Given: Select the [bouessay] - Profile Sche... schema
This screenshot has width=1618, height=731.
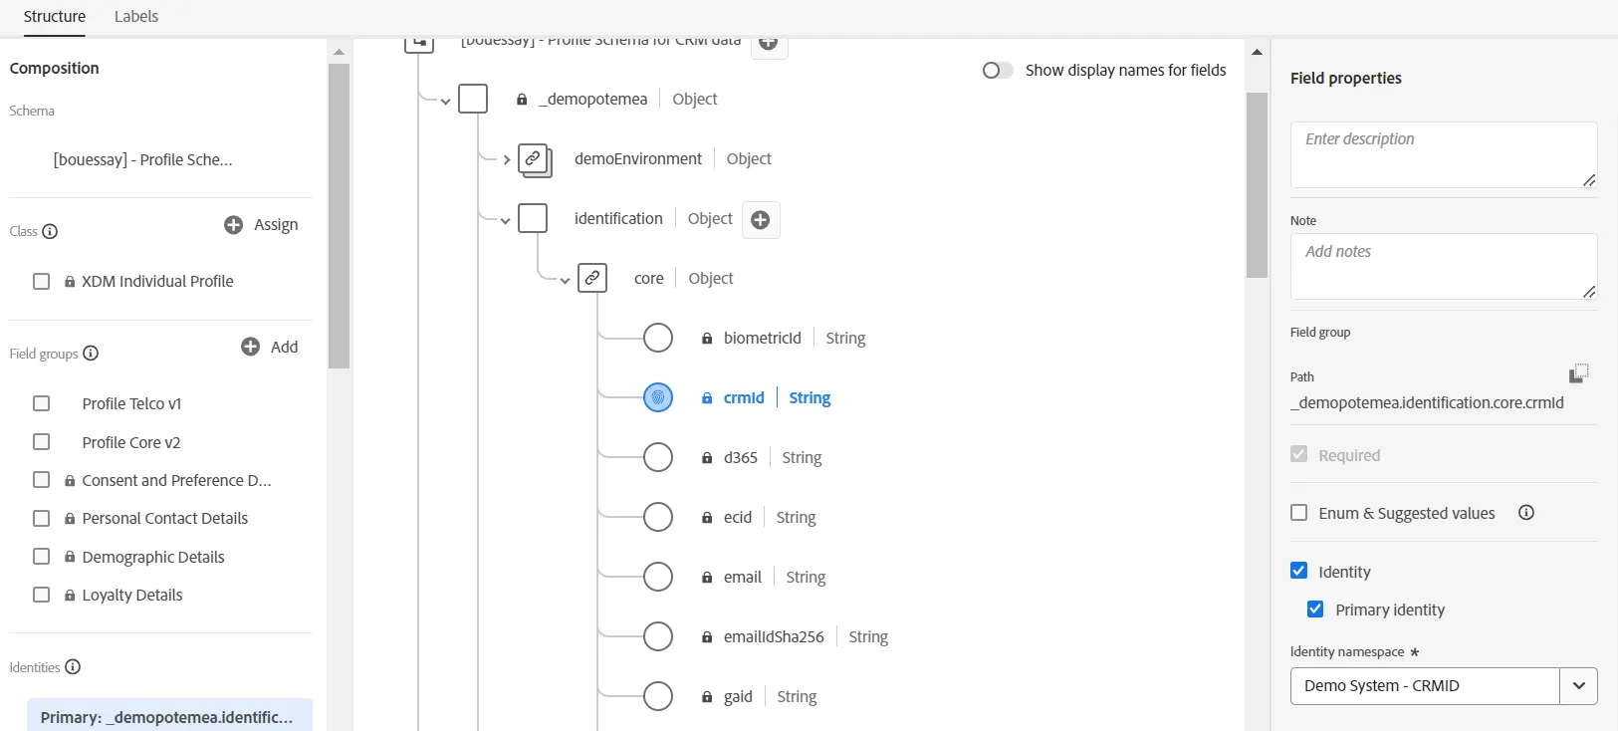Looking at the screenshot, I should click(x=142, y=159).
